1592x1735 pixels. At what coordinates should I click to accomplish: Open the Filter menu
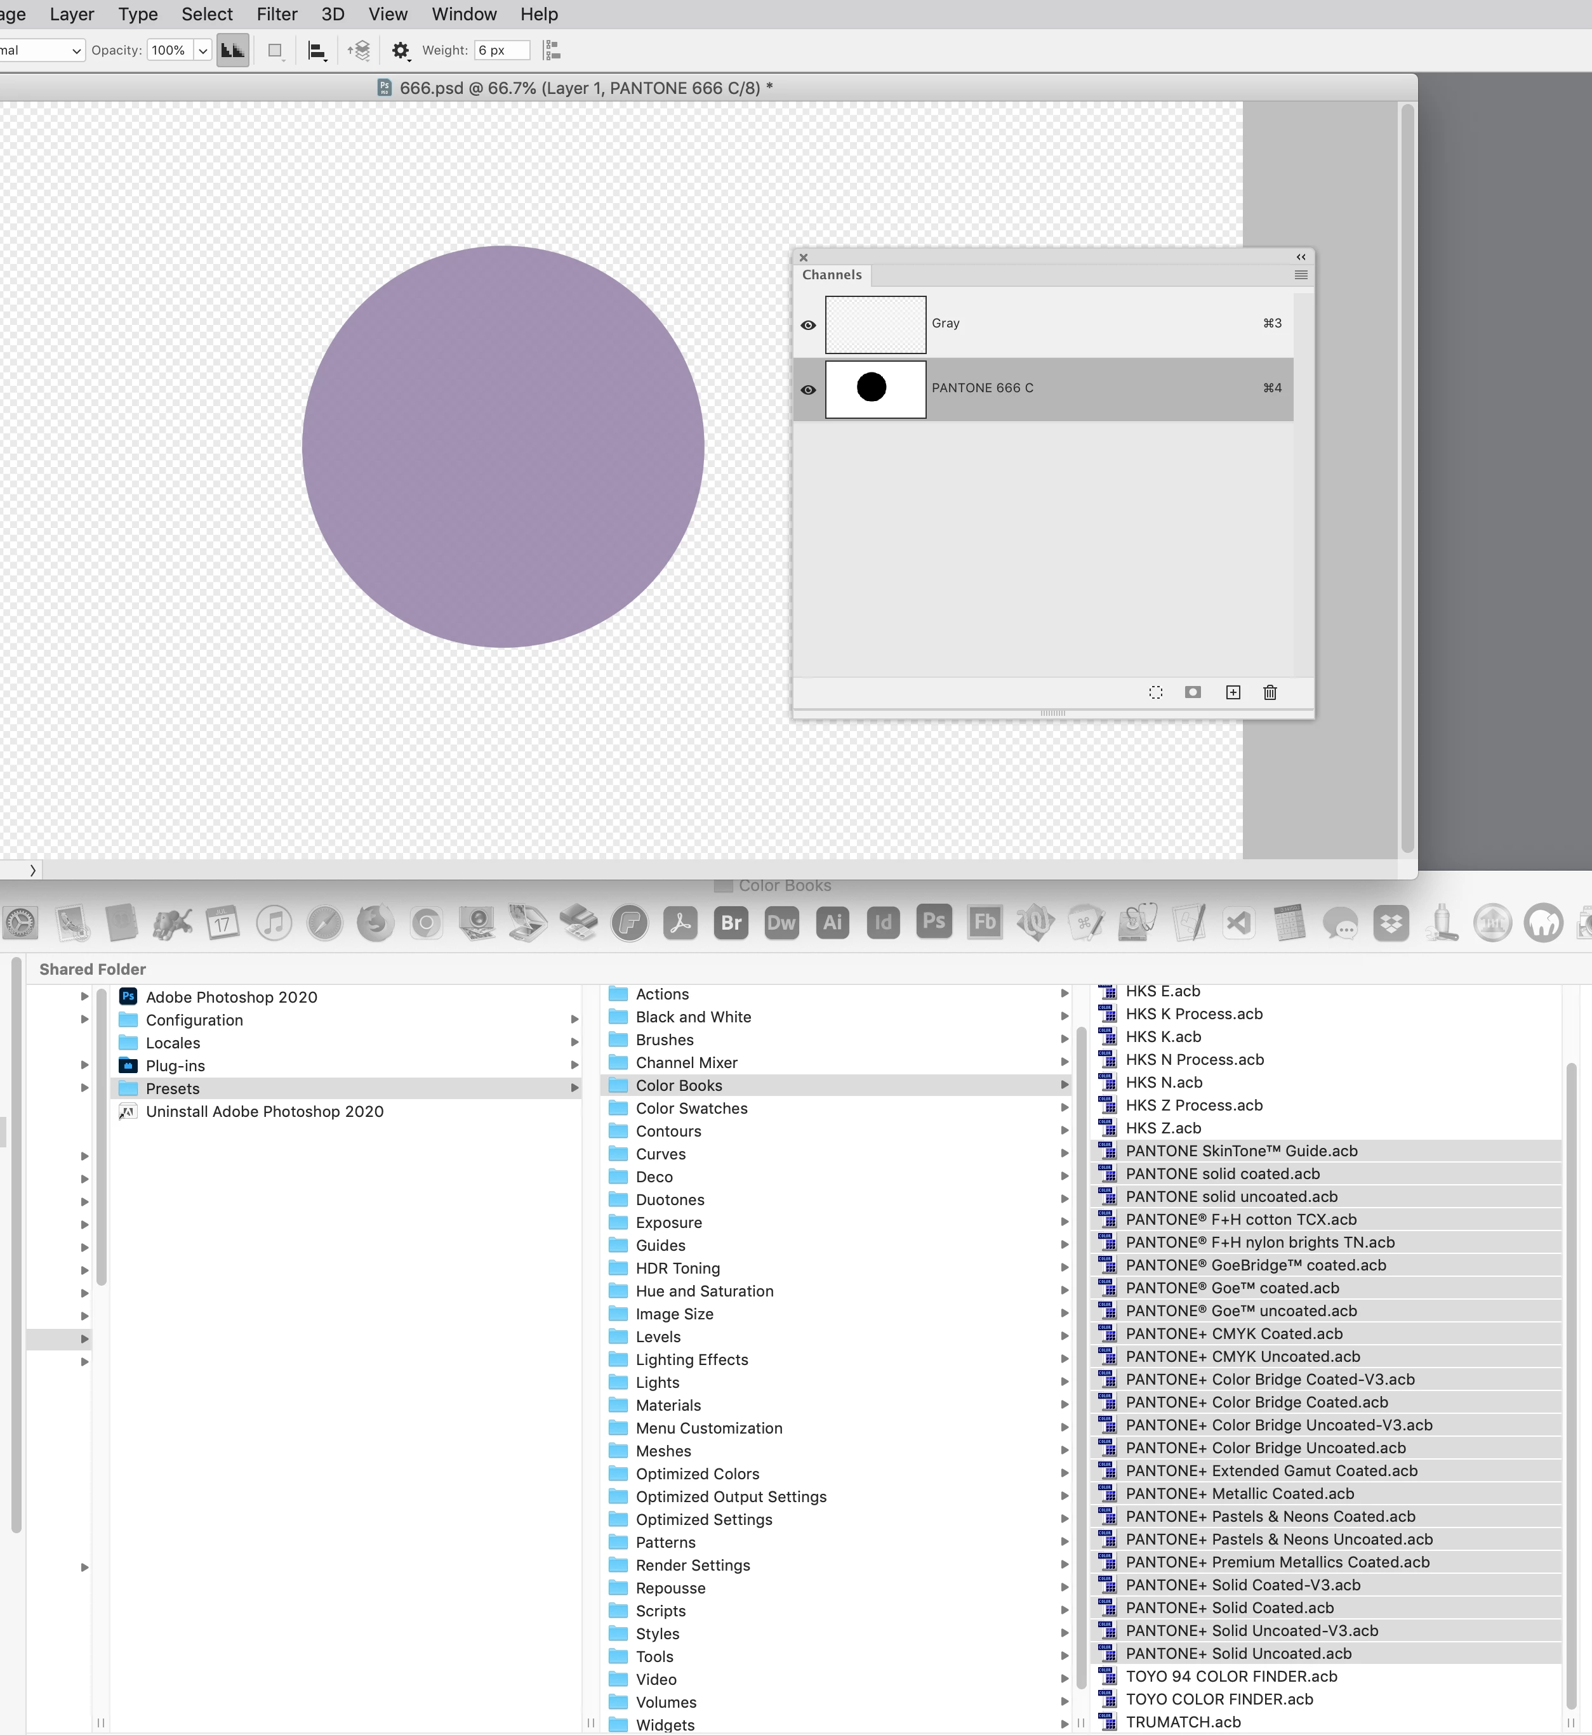coord(277,15)
